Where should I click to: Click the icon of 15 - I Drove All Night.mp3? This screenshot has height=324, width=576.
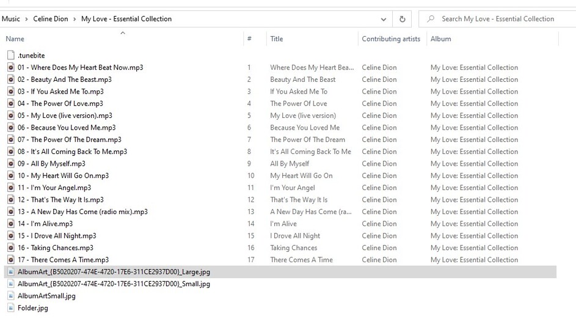coord(11,236)
